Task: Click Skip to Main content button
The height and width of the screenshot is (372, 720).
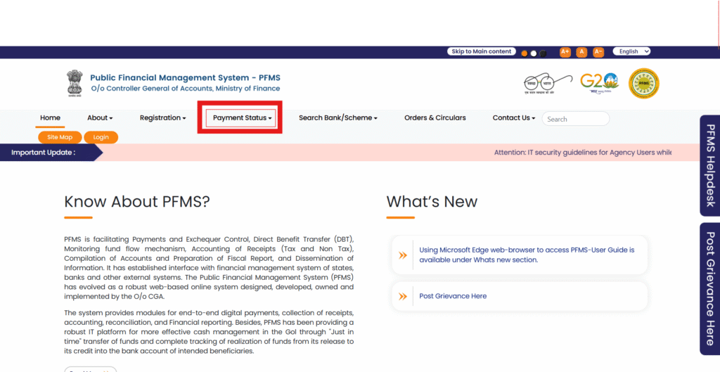Action: pyautogui.click(x=481, y=51)
